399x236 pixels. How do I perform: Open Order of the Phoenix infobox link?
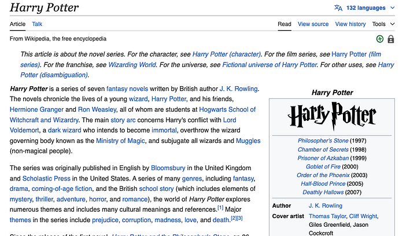click(323, 175)
